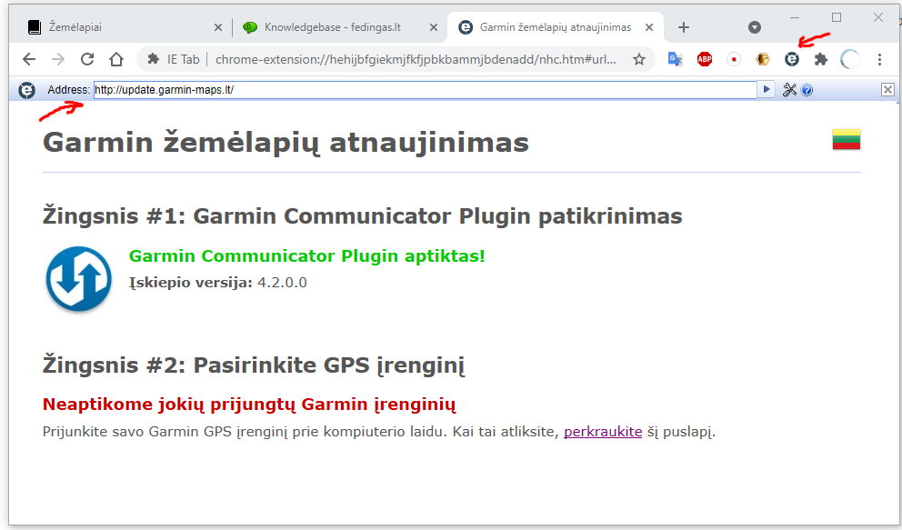The height and width of the screenshot is (530, 902).
Task: Click the orange hexagon extension icon
Action: pyautogui.click(x=763, y=59)
